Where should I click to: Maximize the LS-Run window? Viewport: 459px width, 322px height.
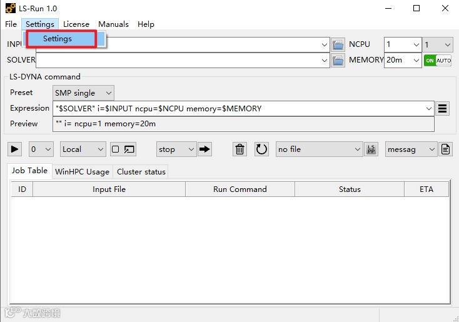tap(416, 8)
